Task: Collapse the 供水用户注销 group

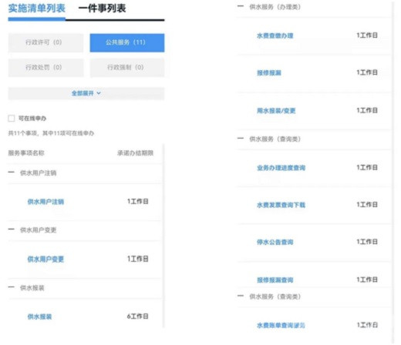Action: tap(11, 172)
